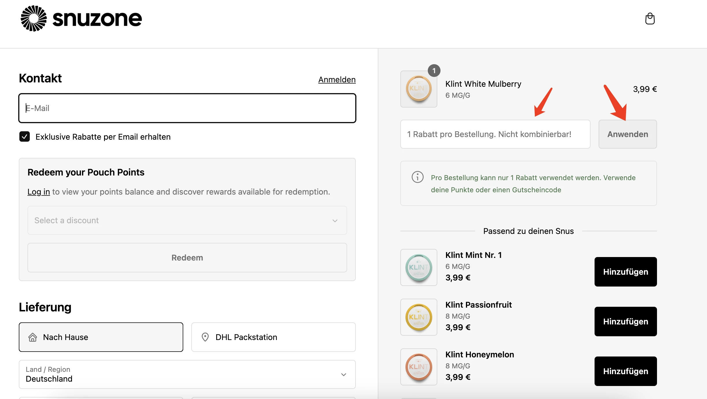
Task: Click Klint Passionfruit thumbnail
Action: (x=419, y=317)
